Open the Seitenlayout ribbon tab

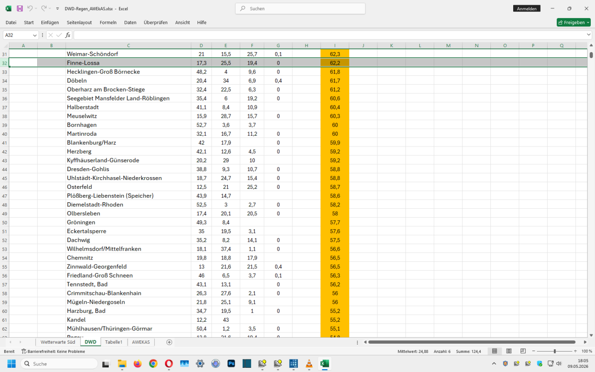[x=79, y=22]
